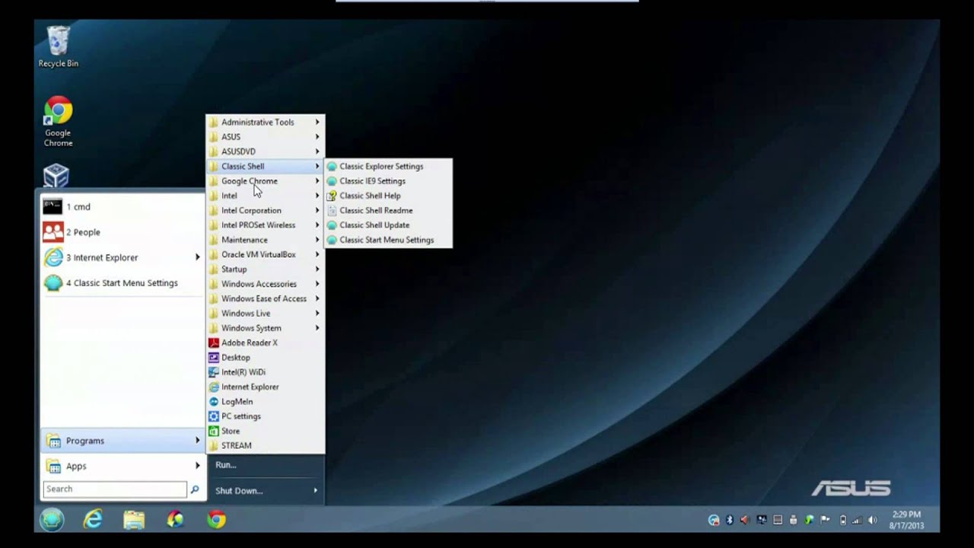Image resolution: width=974 pixels, height=548 pixels.
Task: Open the Recycle Bin desktop icon
Action: tap(58, 47)
